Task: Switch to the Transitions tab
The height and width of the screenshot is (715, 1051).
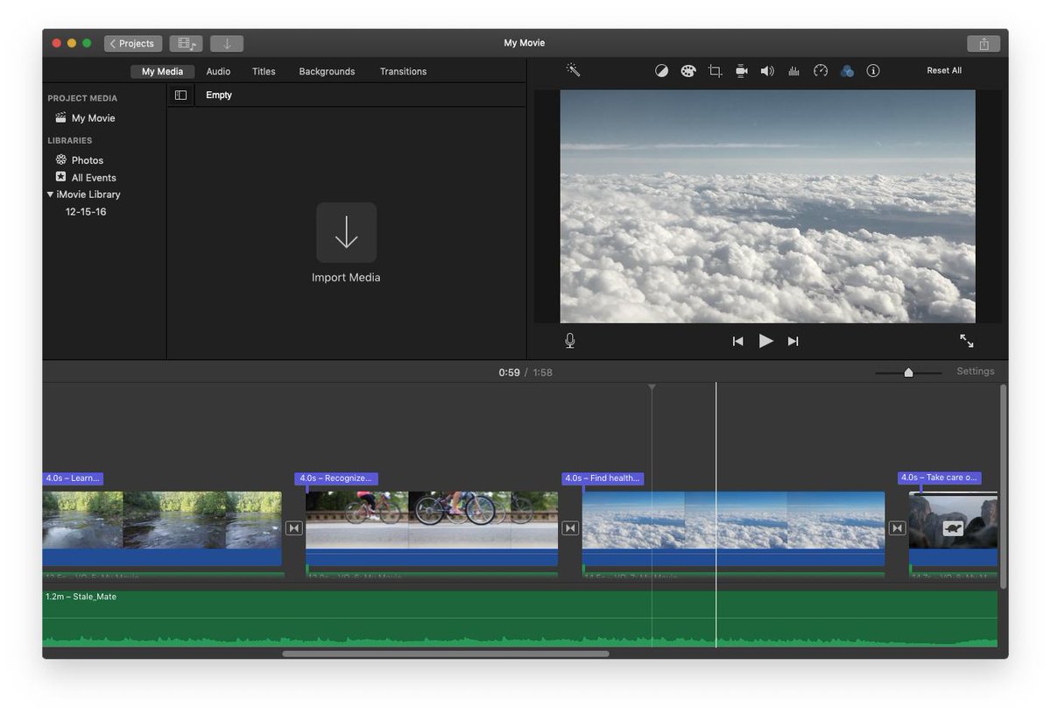Action: 403,72
